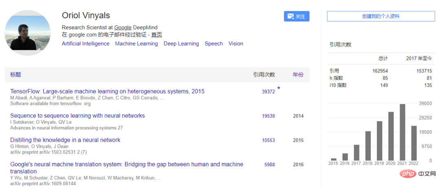Click the 2022 citation bar
The image size is (440, 187).
click(414, 143)
